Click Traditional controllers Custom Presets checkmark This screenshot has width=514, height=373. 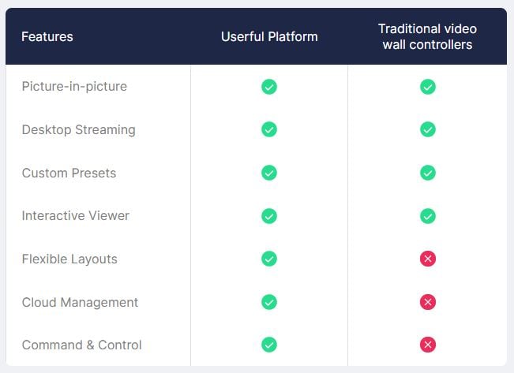427,173
